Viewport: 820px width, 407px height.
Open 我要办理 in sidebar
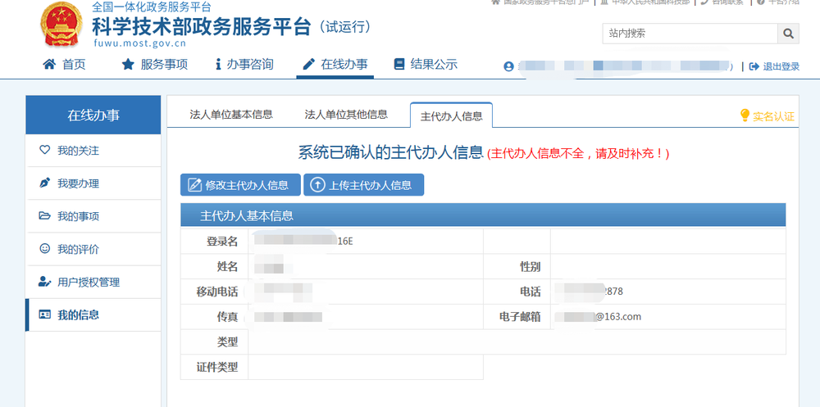coord(78,183)
